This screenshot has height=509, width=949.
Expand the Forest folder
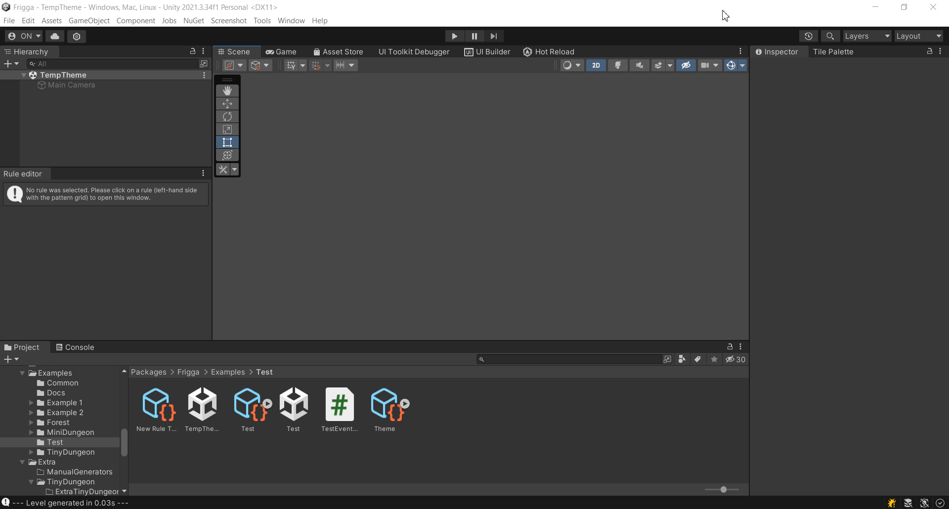tap(31, 423)
